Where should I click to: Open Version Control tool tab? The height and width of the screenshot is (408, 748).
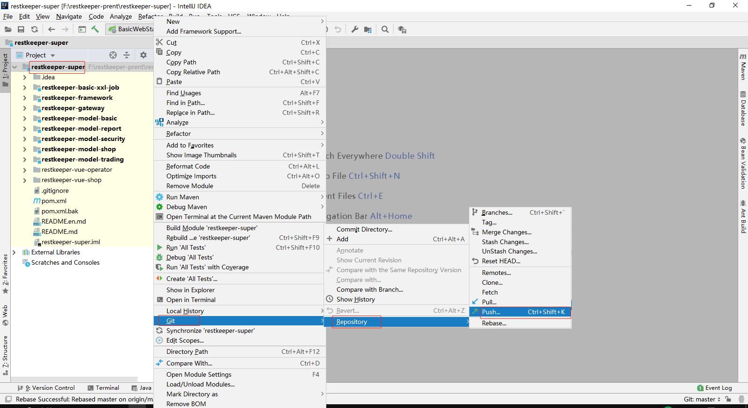pyautogui.click(x=46, y=388)
